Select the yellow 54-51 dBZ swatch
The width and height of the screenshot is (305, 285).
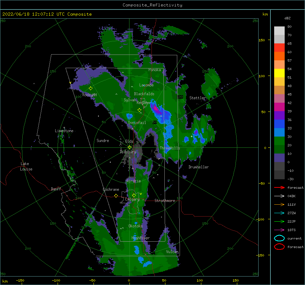tap(279, 73)
